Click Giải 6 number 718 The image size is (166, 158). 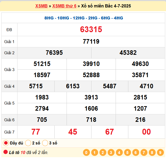[x=91, y=120]
